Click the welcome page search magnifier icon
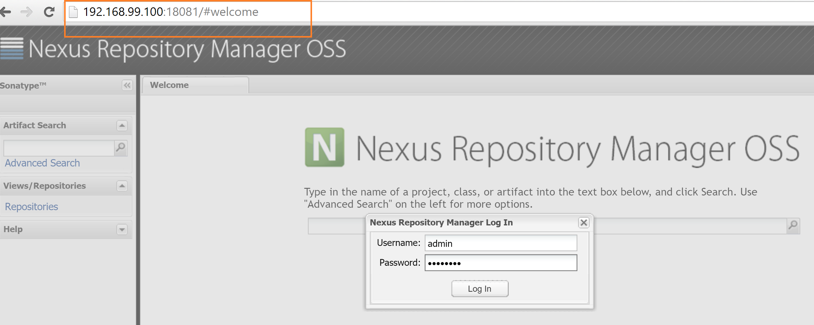Image resolution: width=814 pixels, height=325 pixels. pos(793,226)
